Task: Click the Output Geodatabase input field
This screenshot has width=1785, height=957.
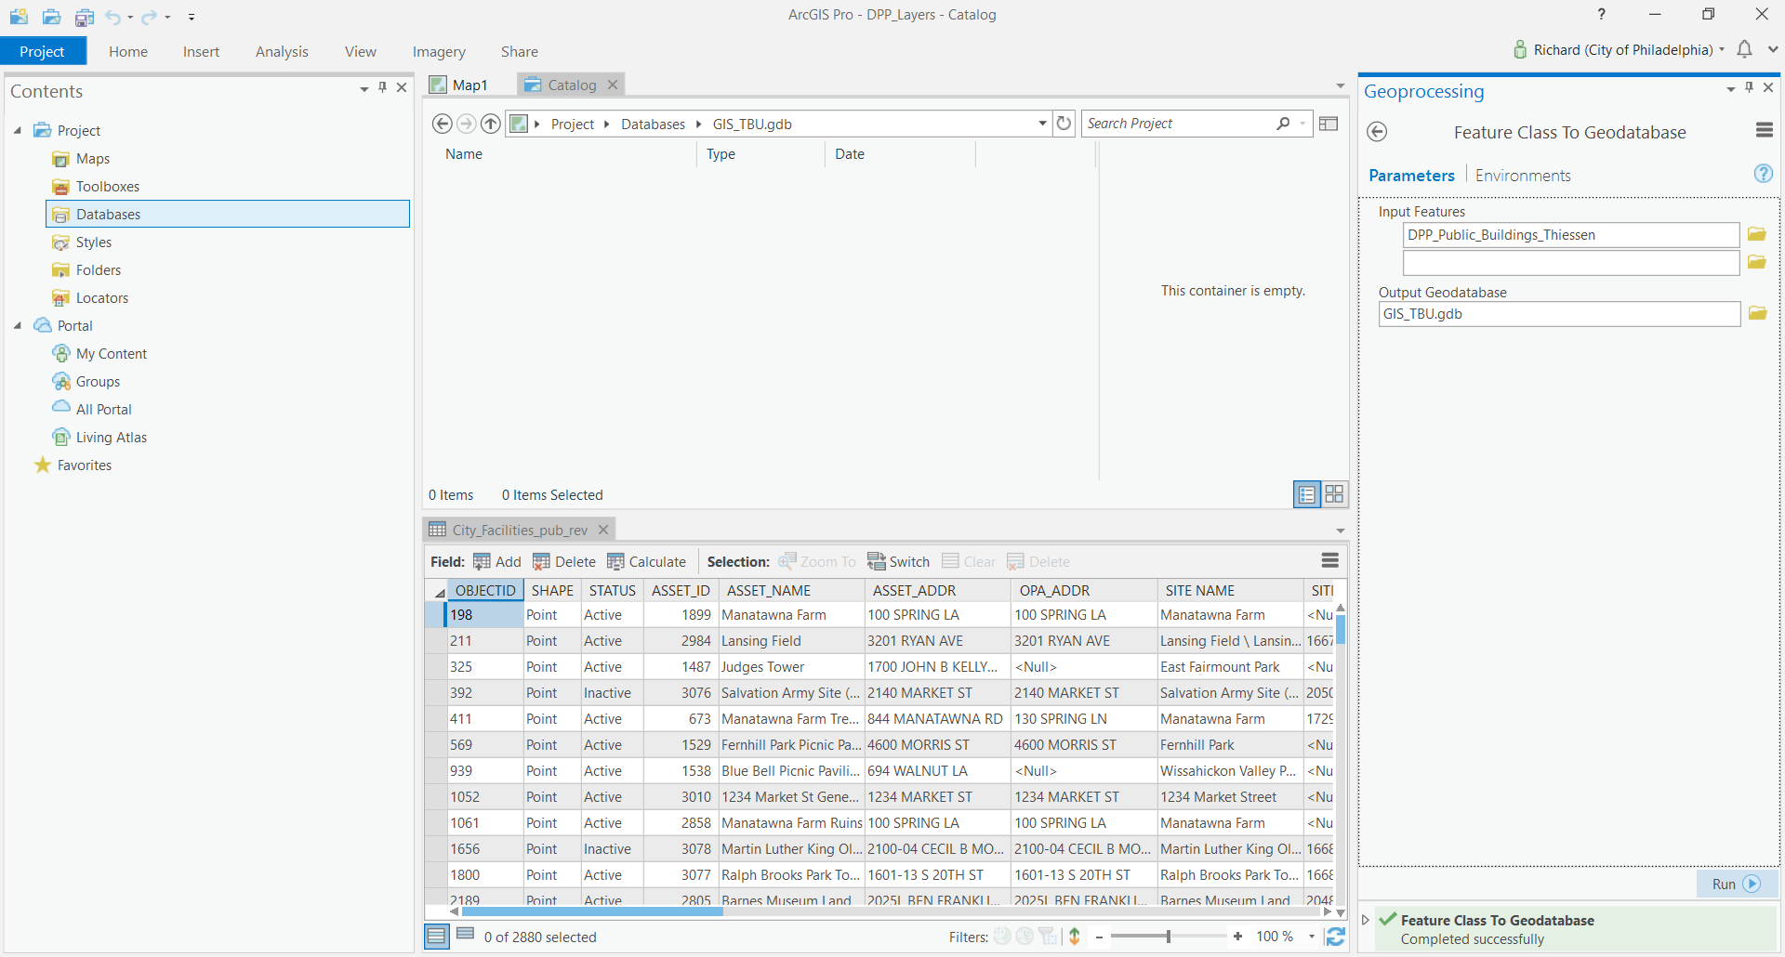Action: 1559,314
